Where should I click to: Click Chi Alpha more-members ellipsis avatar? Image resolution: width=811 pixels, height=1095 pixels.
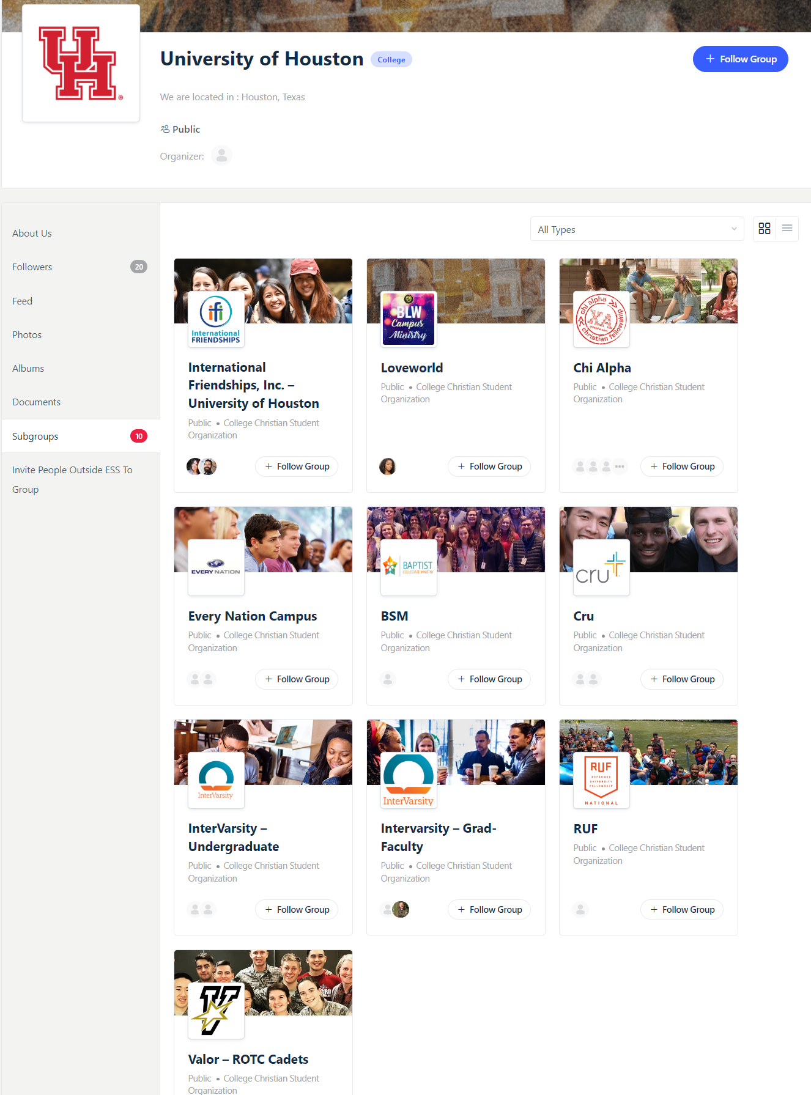(620, 466)
